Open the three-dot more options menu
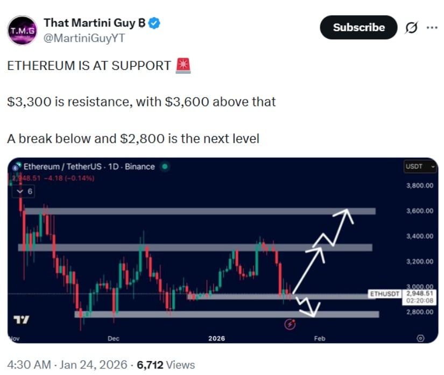The height and width of the screenshot is (375, 444). (x=432, y=28)
